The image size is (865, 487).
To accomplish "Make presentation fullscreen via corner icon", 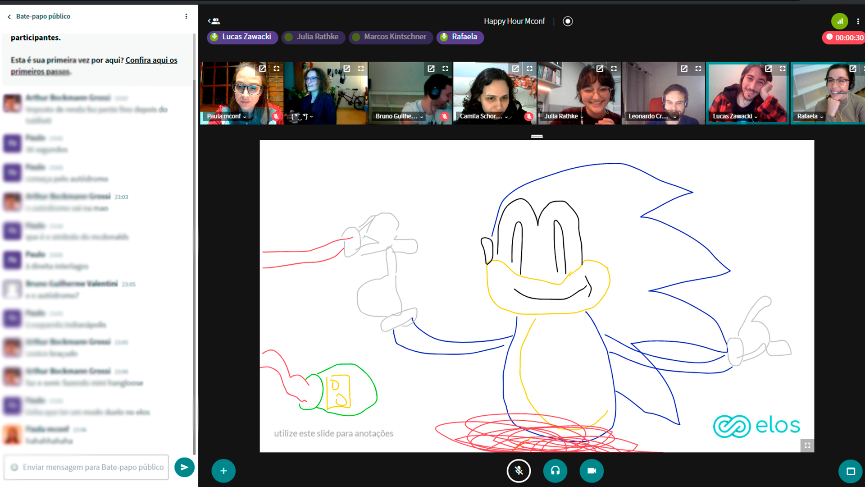I will (807, 446).
